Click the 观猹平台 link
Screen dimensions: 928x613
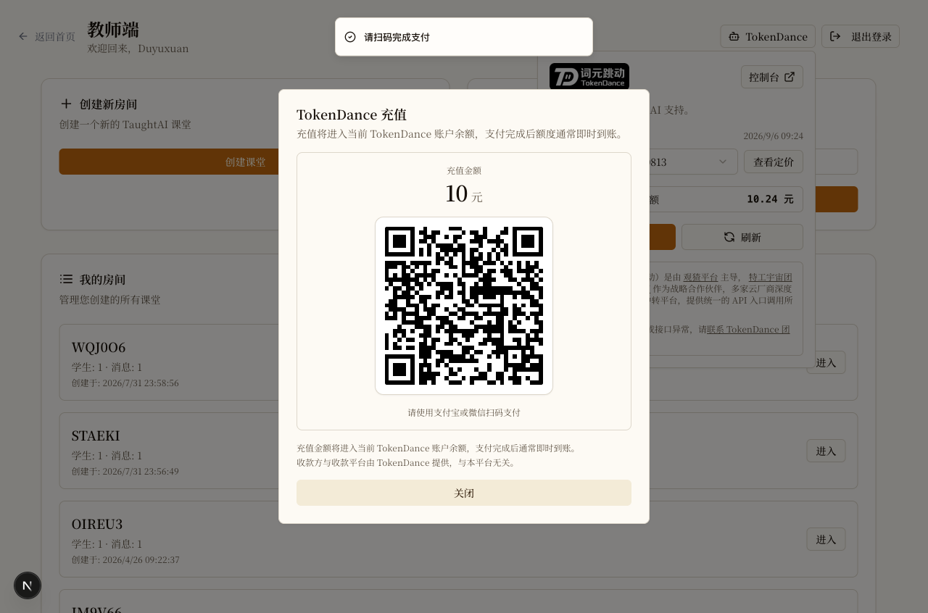point(700,277)
